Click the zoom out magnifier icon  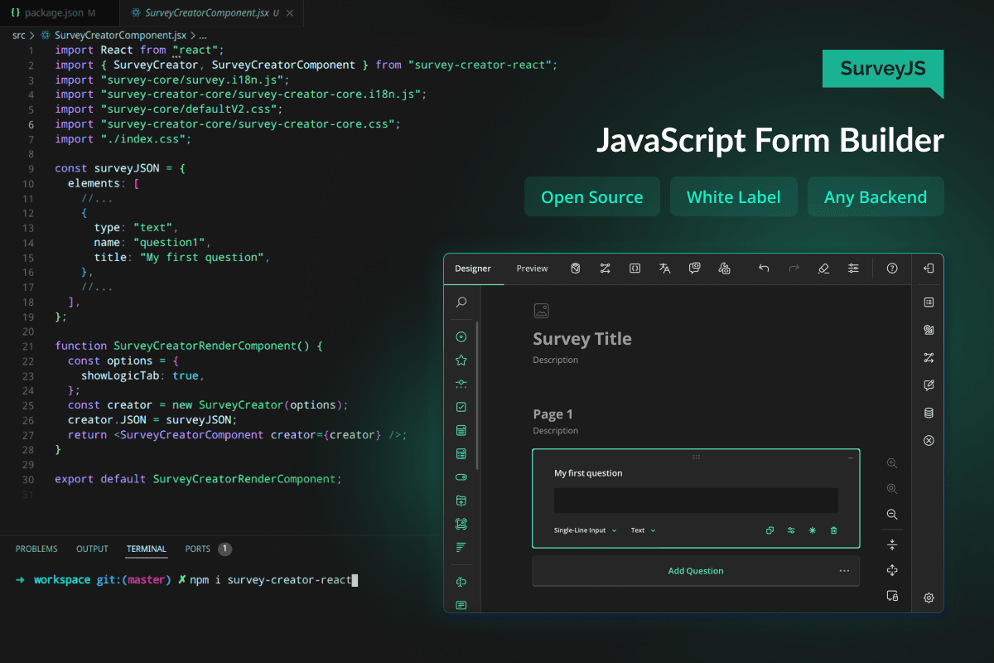(892, 515)
